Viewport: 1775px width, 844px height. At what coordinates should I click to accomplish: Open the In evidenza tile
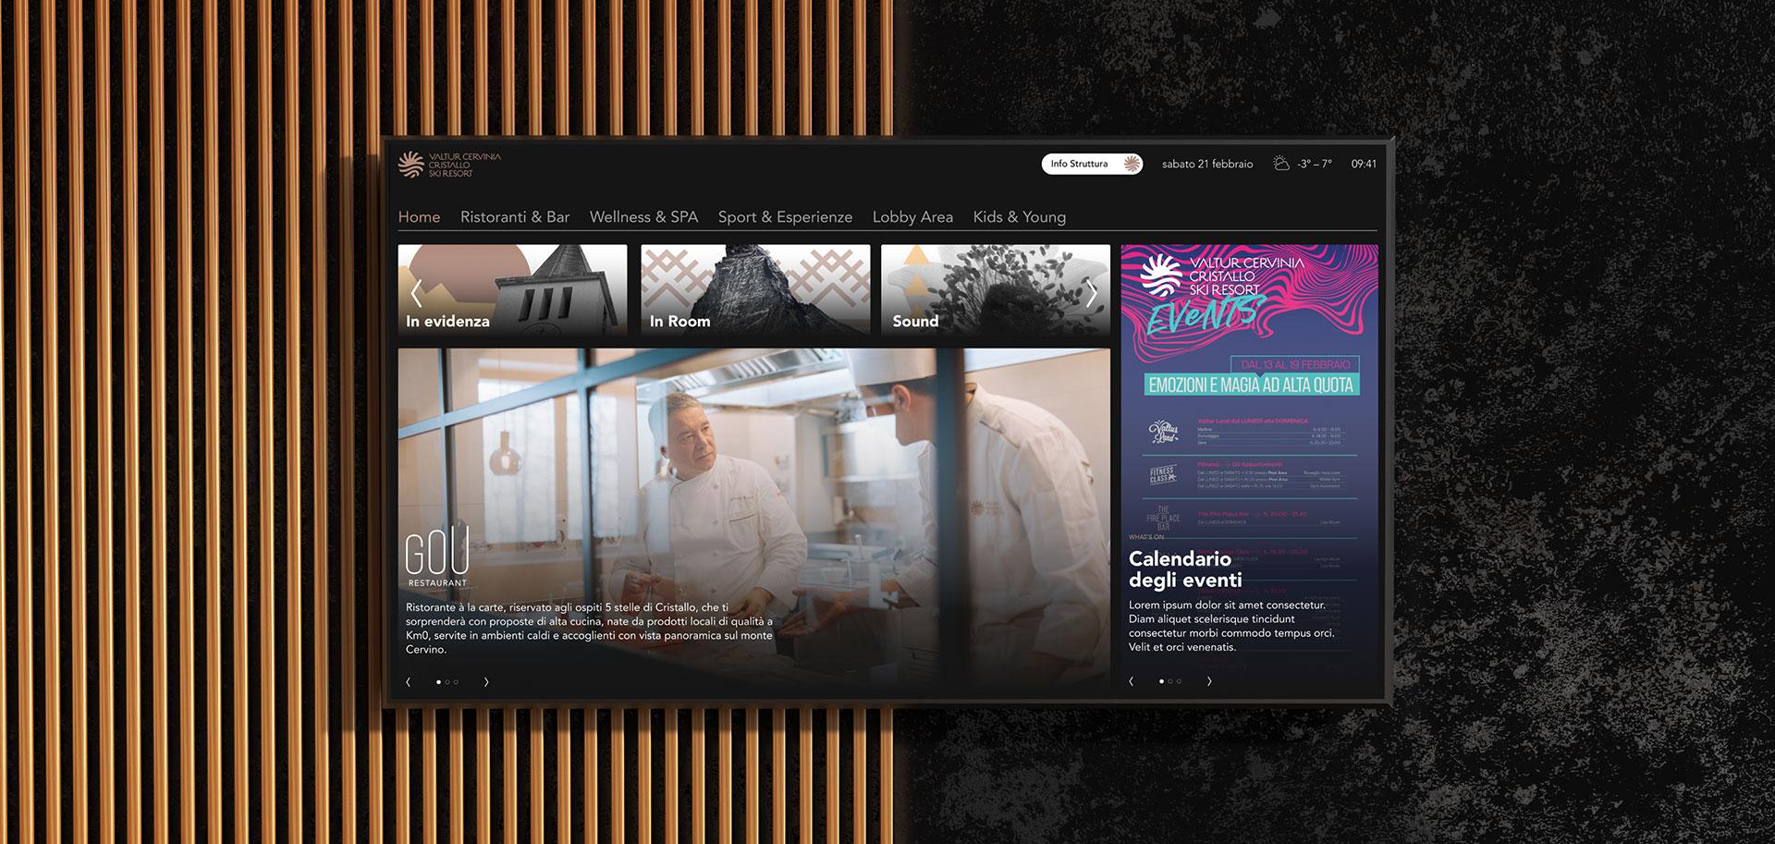(512, 289)
